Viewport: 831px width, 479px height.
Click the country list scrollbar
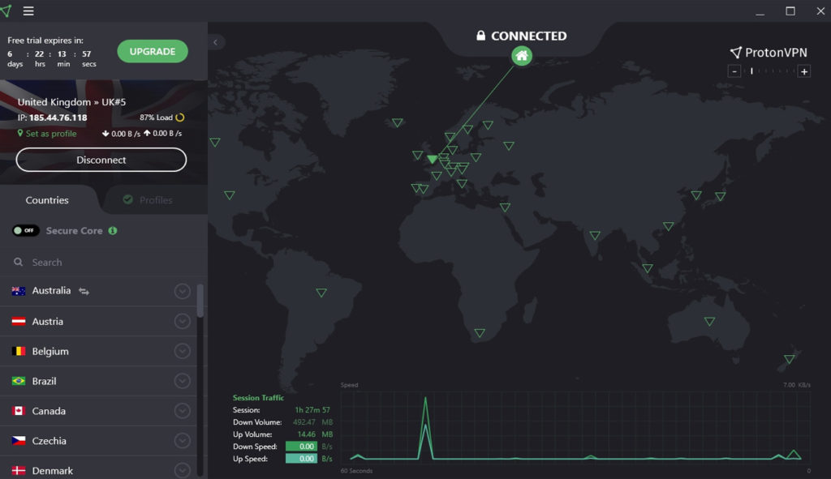200,301
